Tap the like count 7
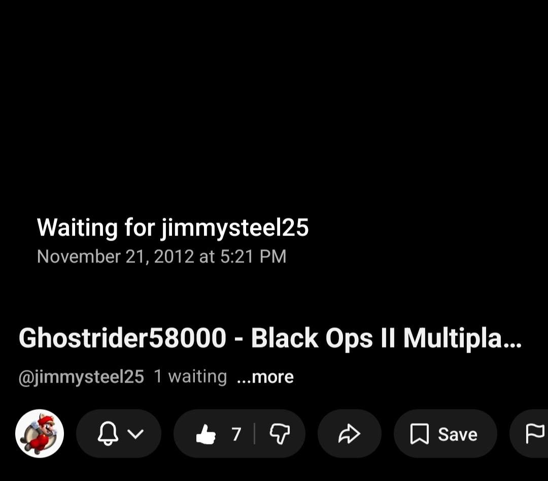 tap(236, 434)
